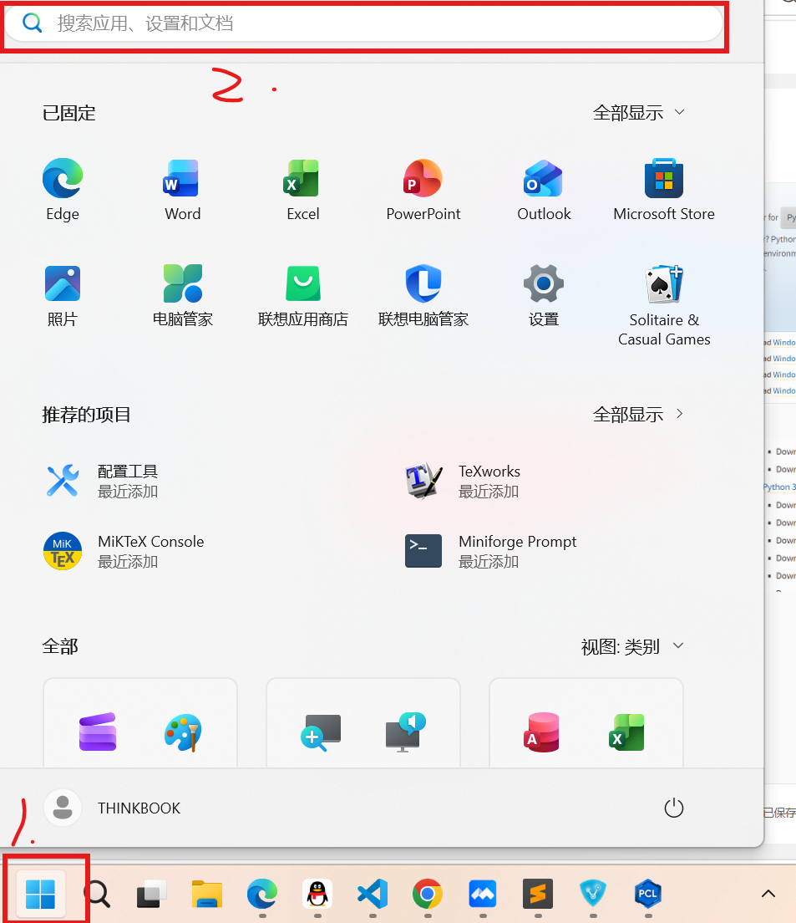Switch to Chrome on the taskbar
Screen dimensions: 796x923
(428, 894)
